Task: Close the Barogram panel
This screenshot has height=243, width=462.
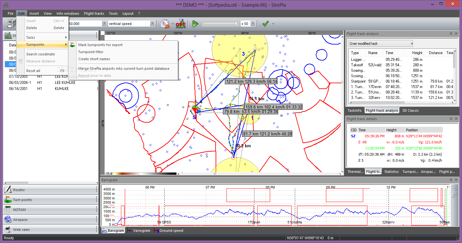Action: pyautogui.click(x=456, y=180)
